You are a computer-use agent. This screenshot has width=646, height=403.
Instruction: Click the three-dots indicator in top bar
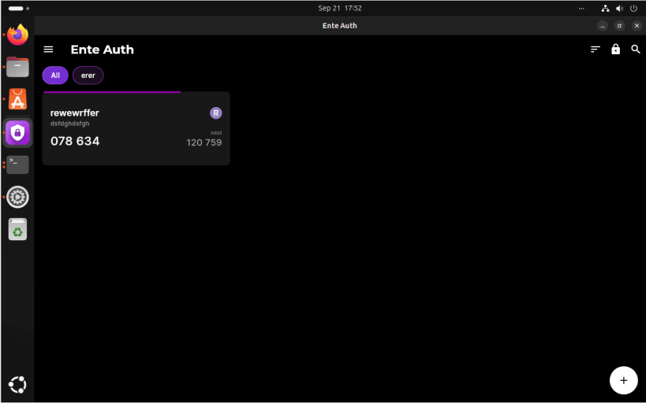coord(581,8)
